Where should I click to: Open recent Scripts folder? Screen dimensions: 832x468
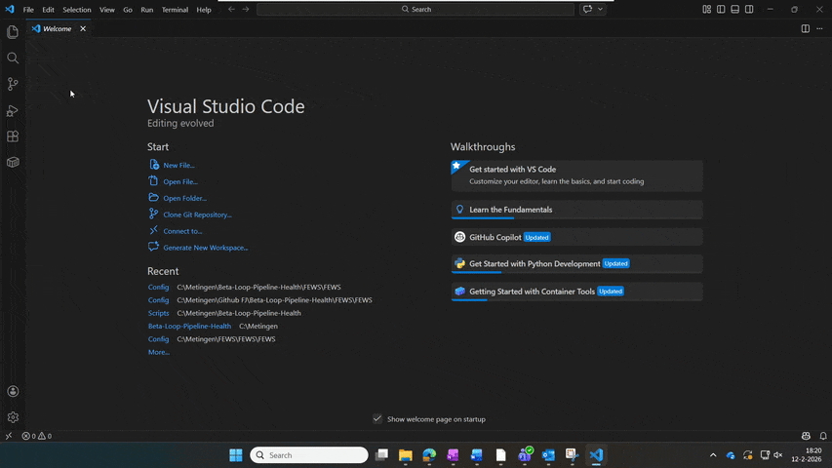(x=158, y=313)
